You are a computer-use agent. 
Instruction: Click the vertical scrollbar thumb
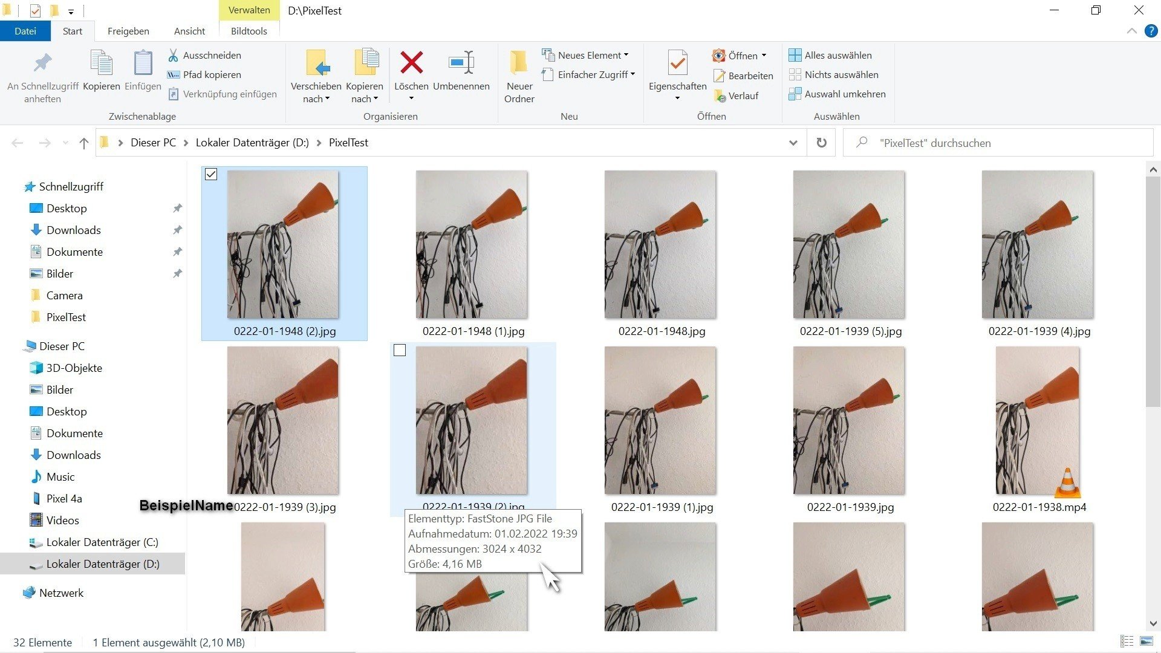1153,293
